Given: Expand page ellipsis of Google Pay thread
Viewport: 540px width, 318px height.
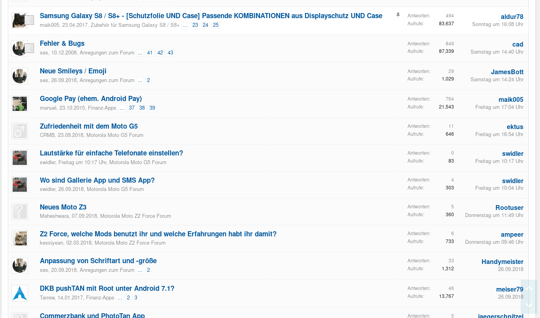Looking at the screenshot, I should [x=122, y=108].
